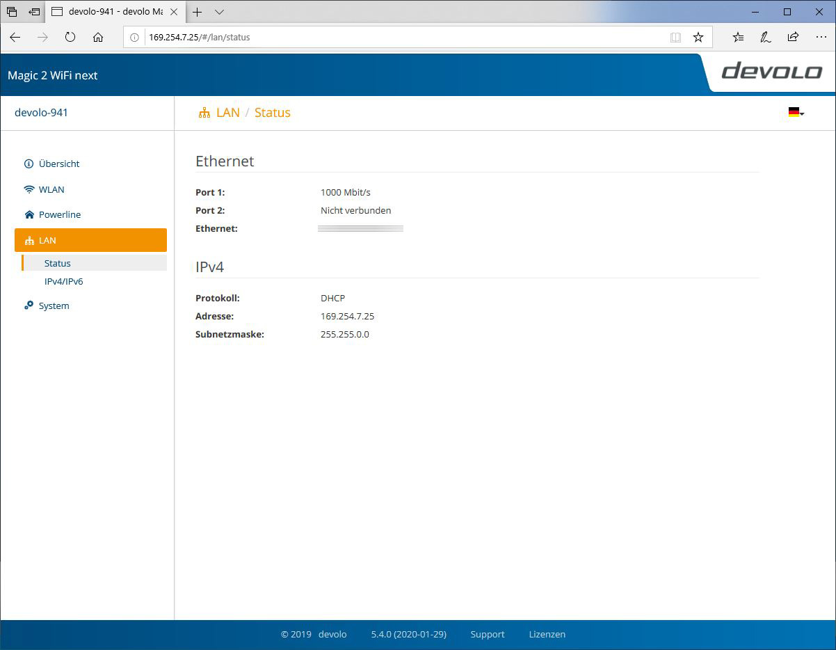Select the LAN menu item
The width and height of the screenshot is (836, 650).
90,240
